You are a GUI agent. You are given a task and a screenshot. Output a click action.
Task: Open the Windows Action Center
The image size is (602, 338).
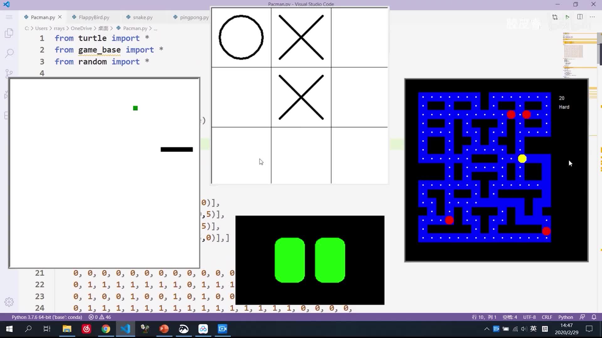pyautogui.click(x=589, y=329)
